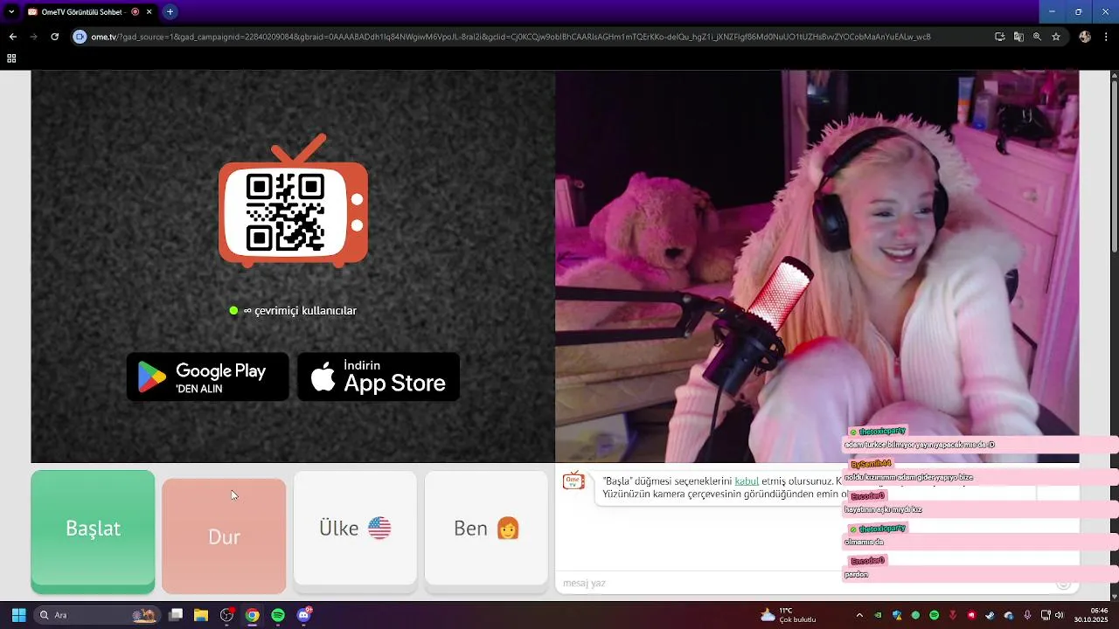Click the stream chat message 'hayatının aşkı mıydı kız'

click(883, 509)
